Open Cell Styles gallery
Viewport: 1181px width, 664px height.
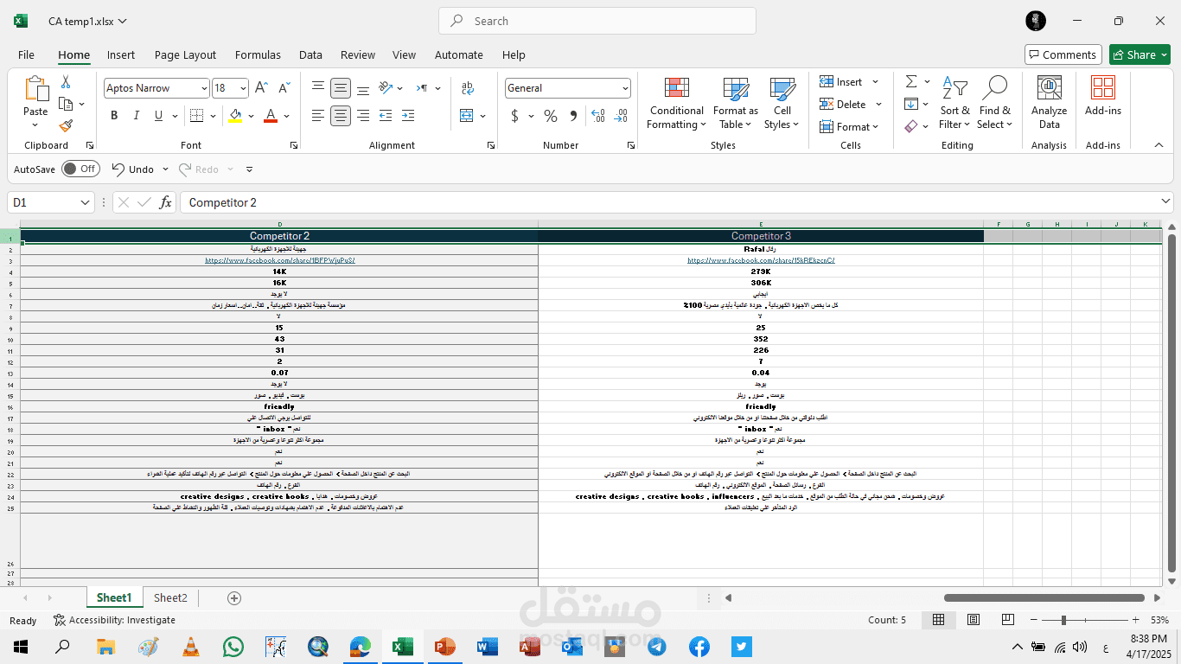[782, 104]
